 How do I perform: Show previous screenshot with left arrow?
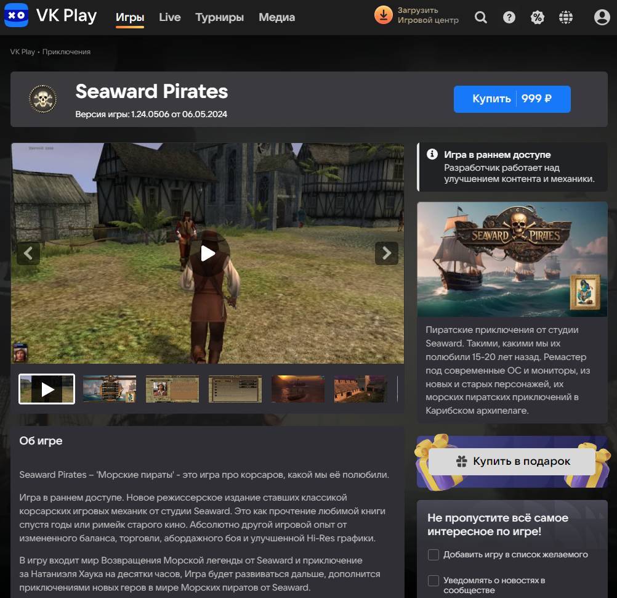28,253
